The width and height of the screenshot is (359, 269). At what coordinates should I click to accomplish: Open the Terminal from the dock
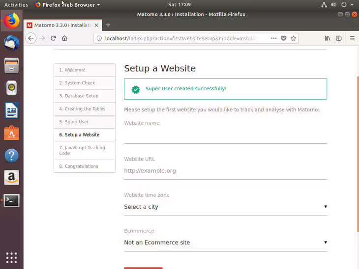[11, 201]
